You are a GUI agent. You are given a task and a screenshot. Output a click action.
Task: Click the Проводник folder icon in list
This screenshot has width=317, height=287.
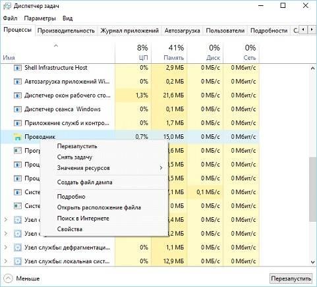18,137
